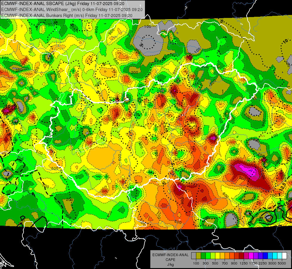Click the pink-magenta legend swatch after 1250

[x=246, y=256]
